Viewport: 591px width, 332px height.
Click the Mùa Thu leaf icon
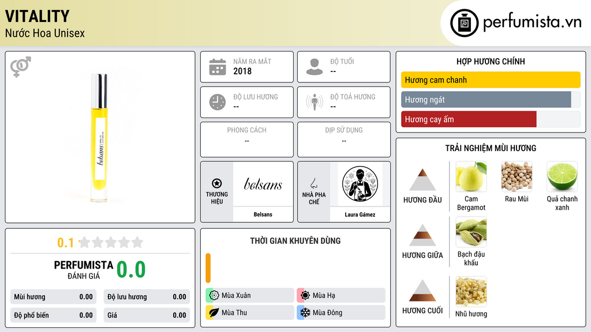point(214,312)
